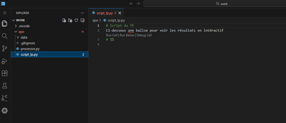Open the Kubernetes helm wheel icon
Viewport: 286px width, 123px height.
tap(5, 111)
